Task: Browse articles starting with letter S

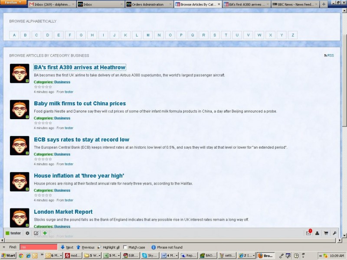Action: point(215,35)
